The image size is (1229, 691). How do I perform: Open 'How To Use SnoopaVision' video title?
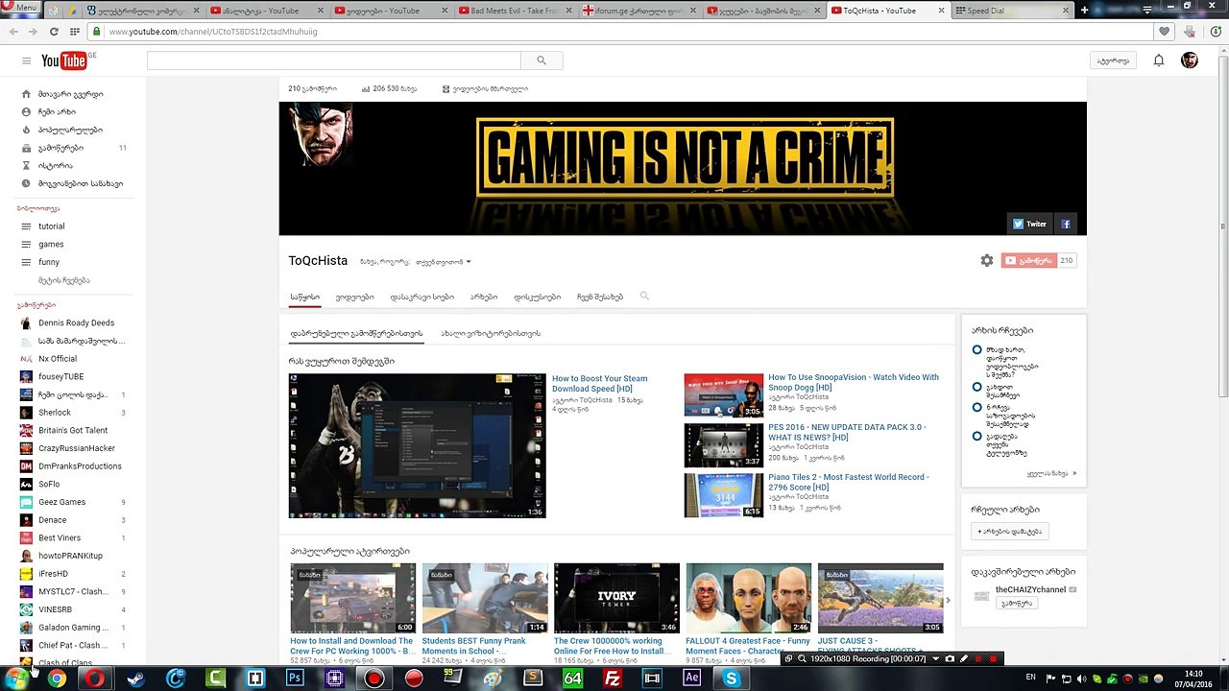tap(854, 382)
